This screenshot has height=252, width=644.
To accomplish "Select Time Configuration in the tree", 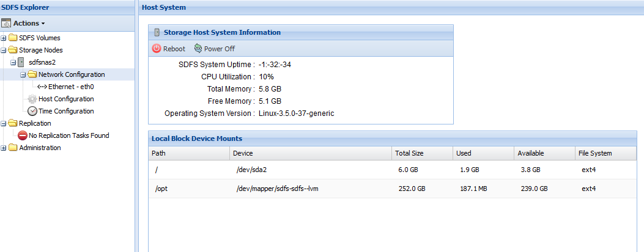I will click(66, 111).
